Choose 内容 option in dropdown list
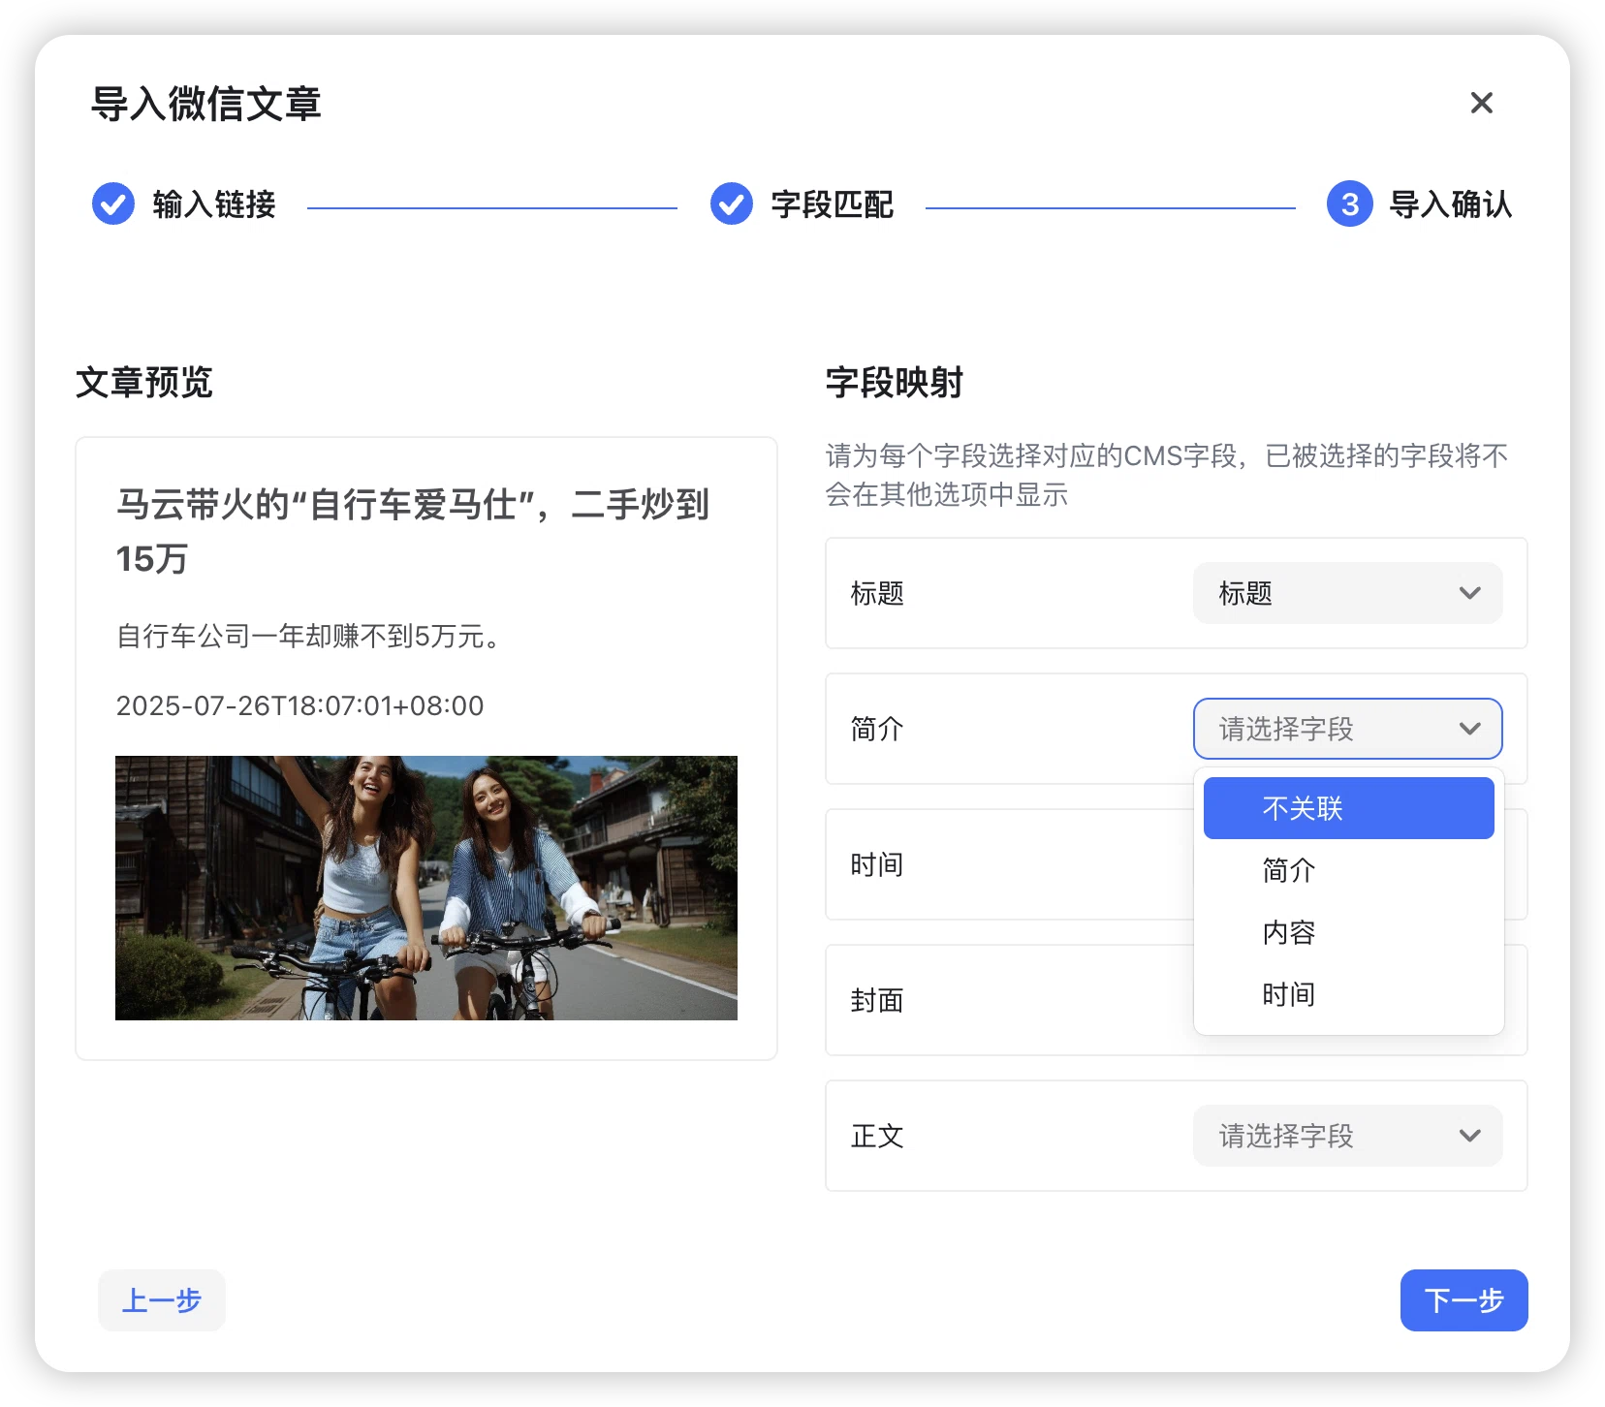The width and height of the screenshot is (1605, 1407). pos(1348,932)
